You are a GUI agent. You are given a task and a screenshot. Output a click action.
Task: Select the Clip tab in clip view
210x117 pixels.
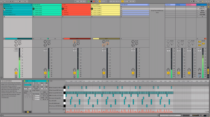tap(27, 81)
